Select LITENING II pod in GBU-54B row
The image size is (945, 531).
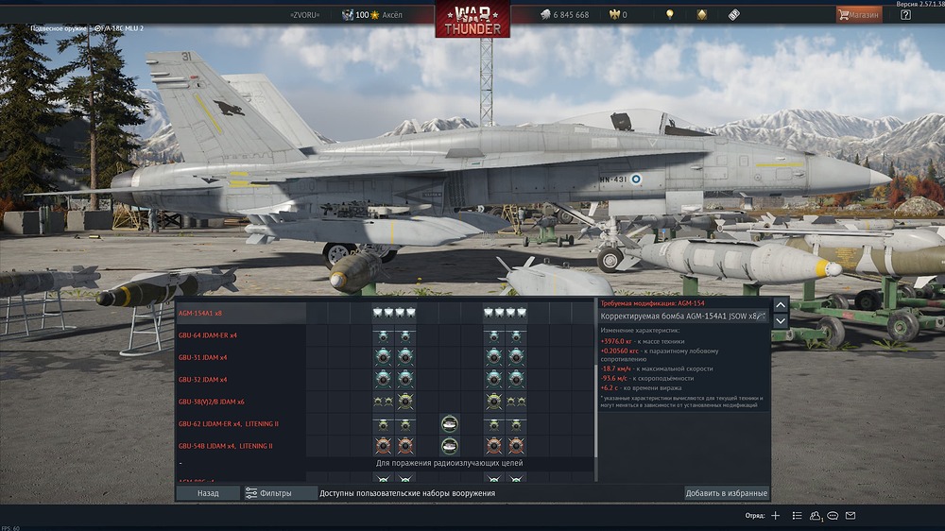pos(449,446)
